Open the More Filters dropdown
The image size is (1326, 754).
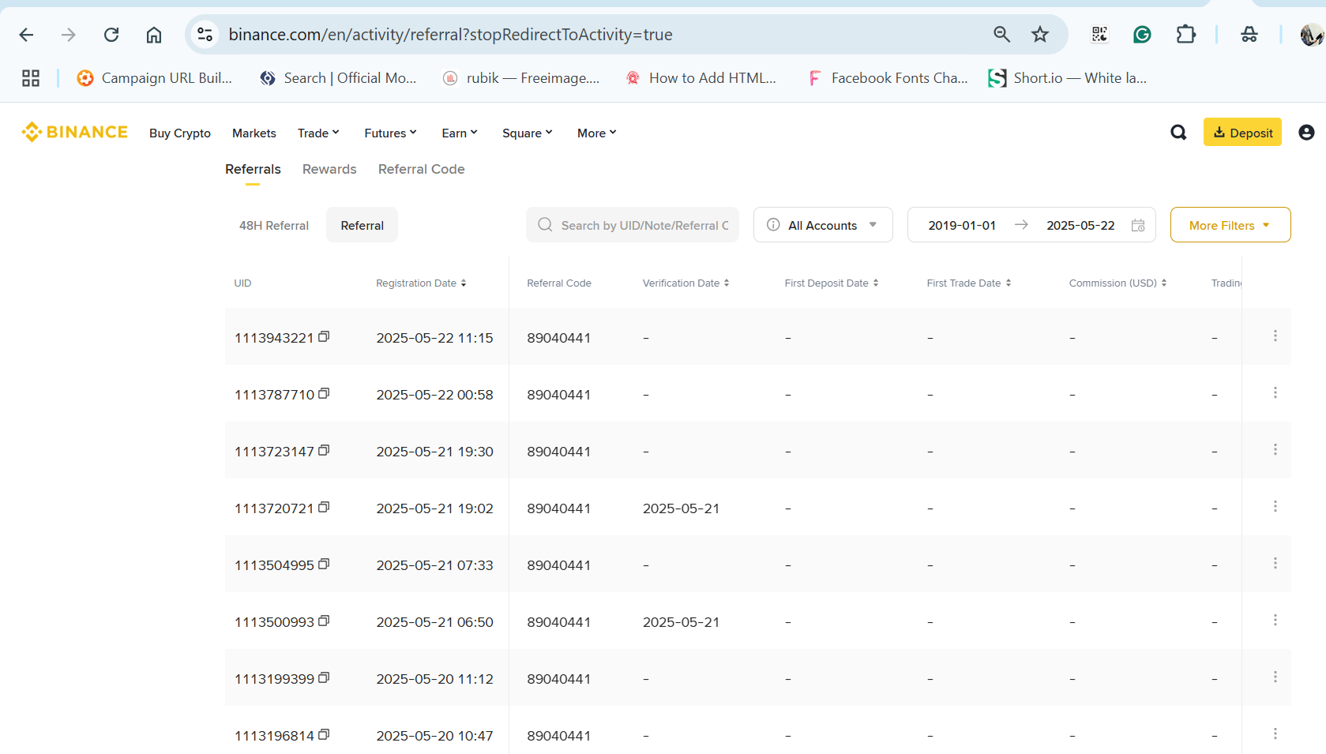point(1230,225)
